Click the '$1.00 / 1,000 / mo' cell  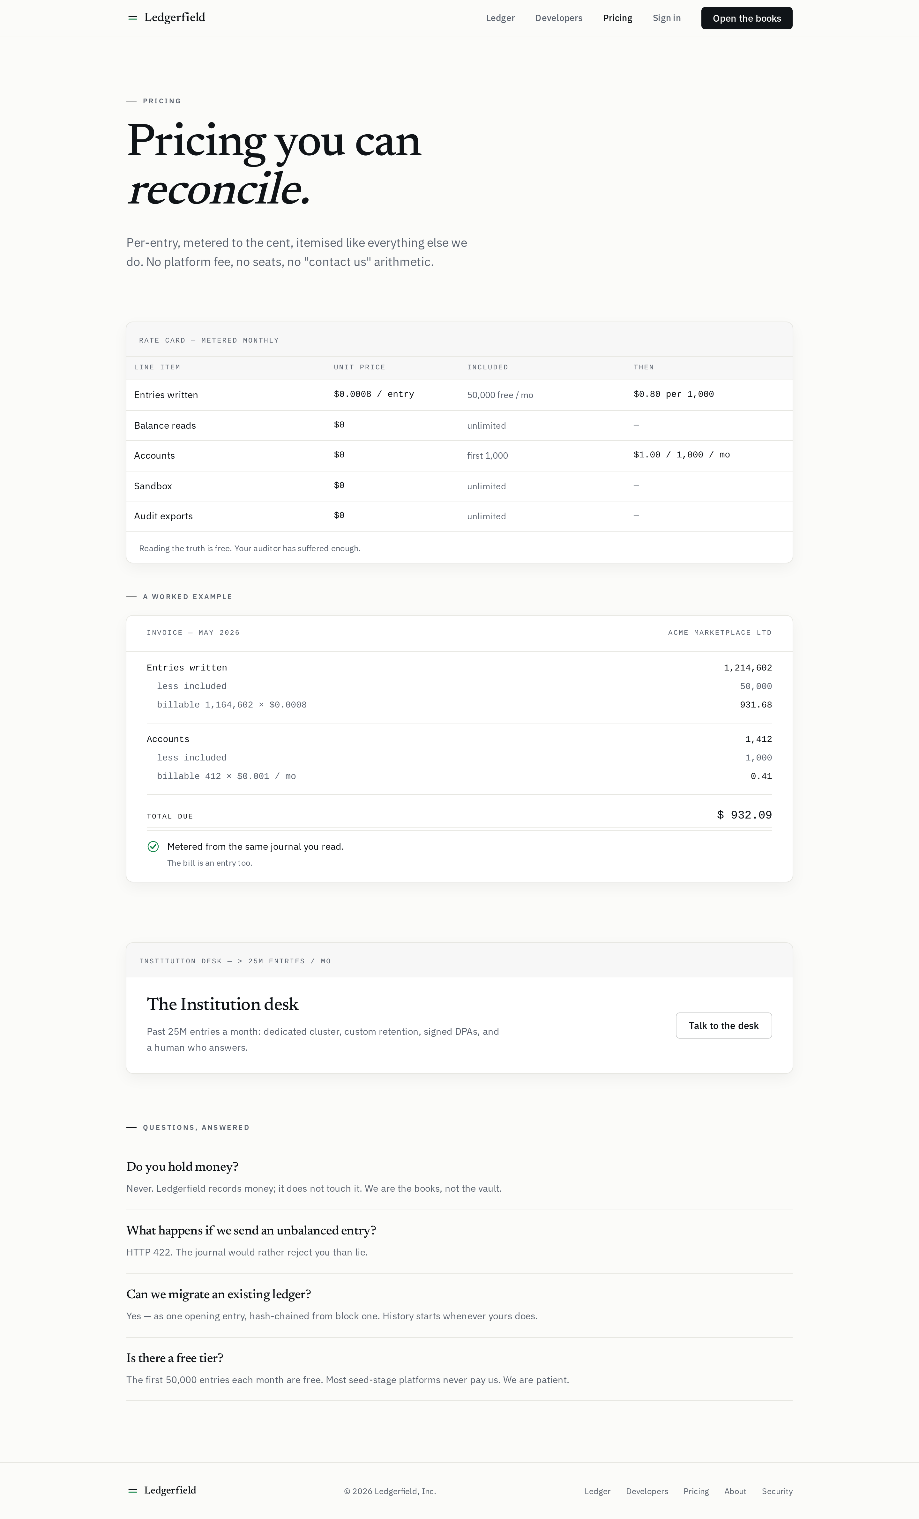point(682,454)
